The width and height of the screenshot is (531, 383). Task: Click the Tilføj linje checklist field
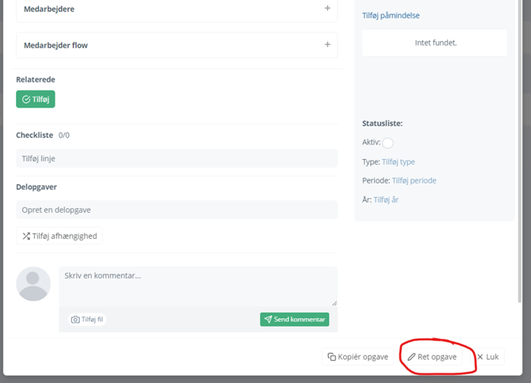point(177,159)
